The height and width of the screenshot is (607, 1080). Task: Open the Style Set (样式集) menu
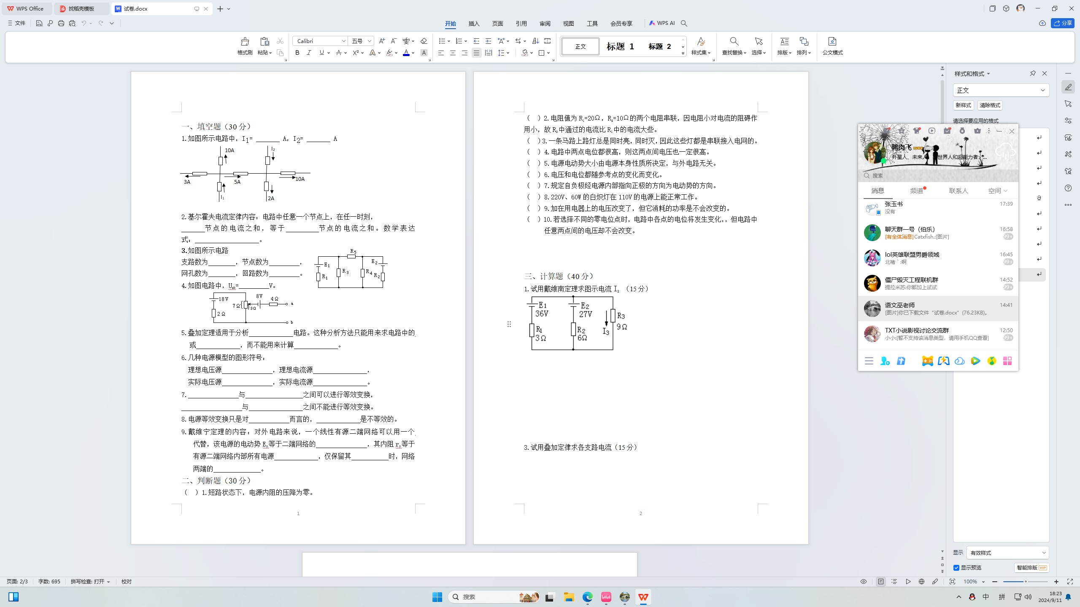(x=701, y=46)
